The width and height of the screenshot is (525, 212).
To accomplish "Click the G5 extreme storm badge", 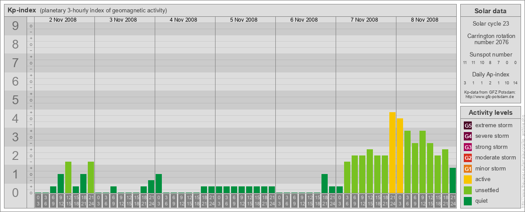I will [468, 125].
